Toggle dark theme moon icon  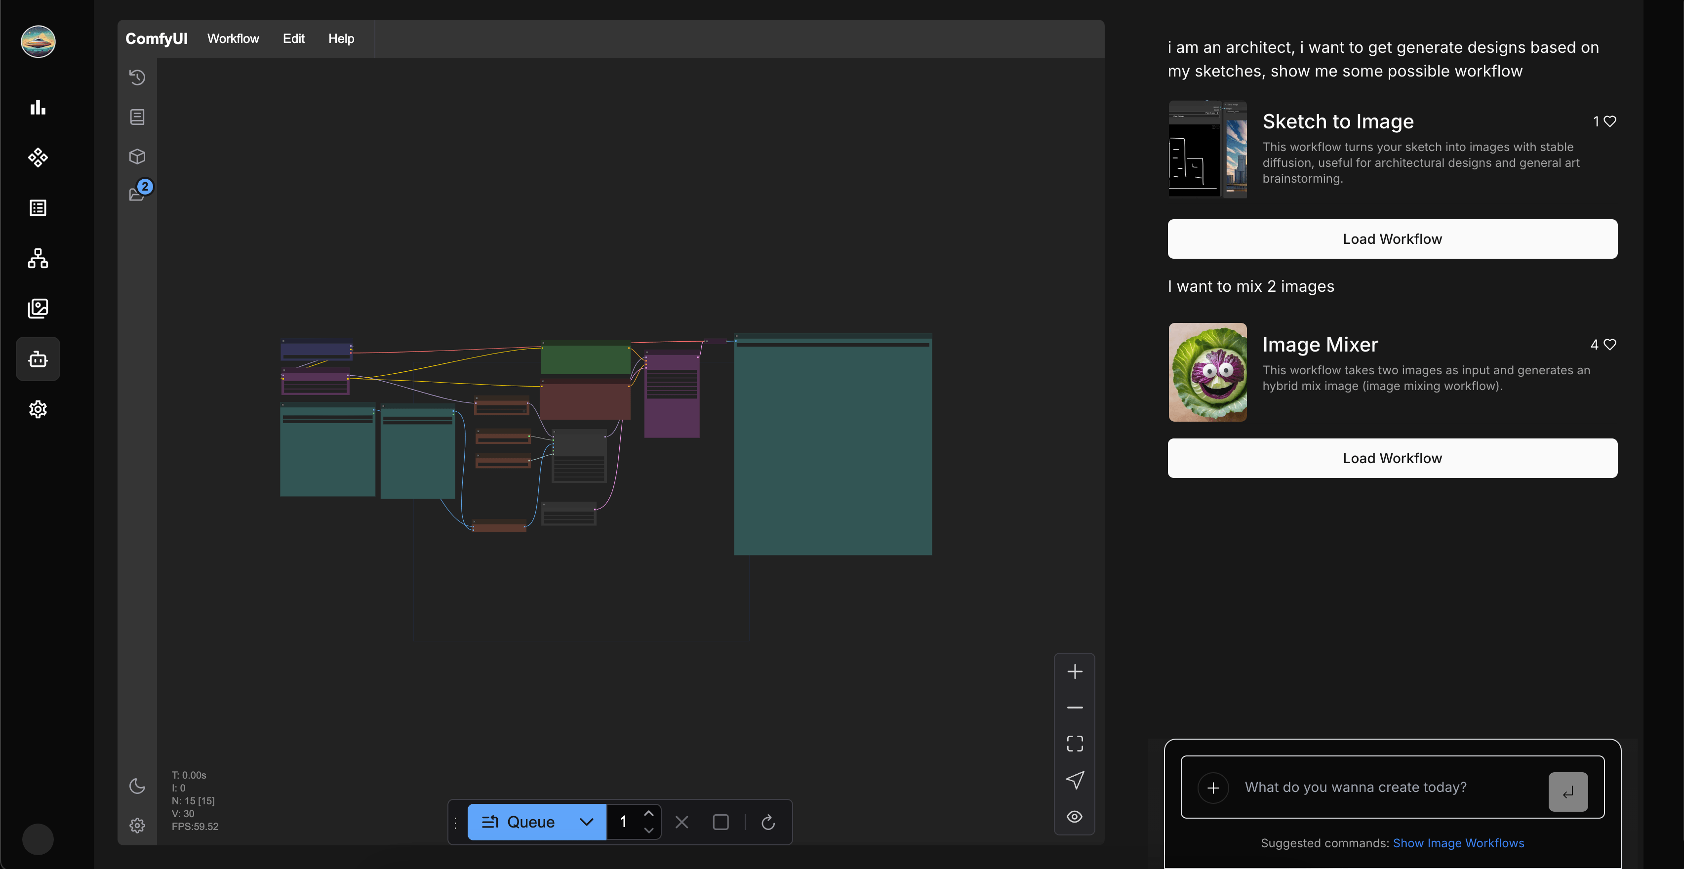[137, 786]
